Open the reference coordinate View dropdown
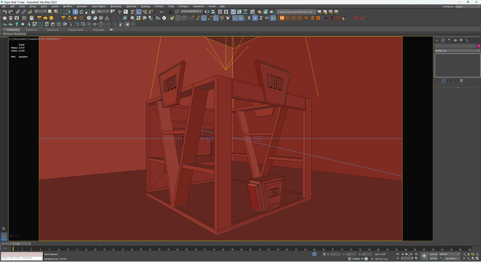This screenshot has width=481, height=262. coord(103,12)
